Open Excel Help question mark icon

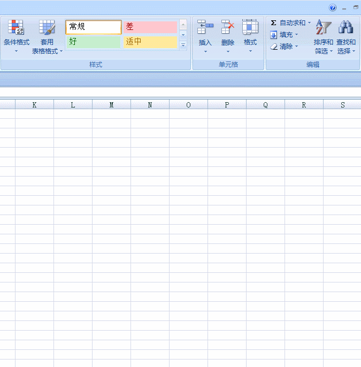pos(333,7)
